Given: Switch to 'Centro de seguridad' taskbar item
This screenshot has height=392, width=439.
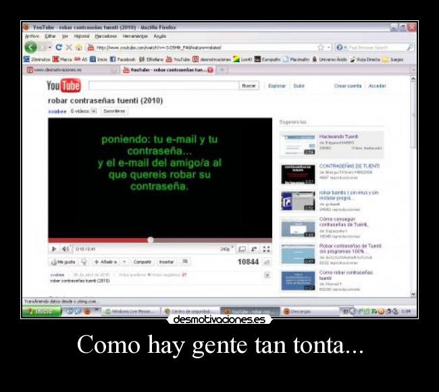Looking at the screenshot, I should click(x=190, y=311).
